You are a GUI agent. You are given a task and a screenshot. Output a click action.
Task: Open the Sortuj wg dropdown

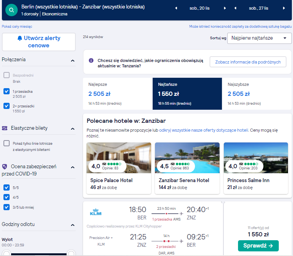click(x=260, y=38)
